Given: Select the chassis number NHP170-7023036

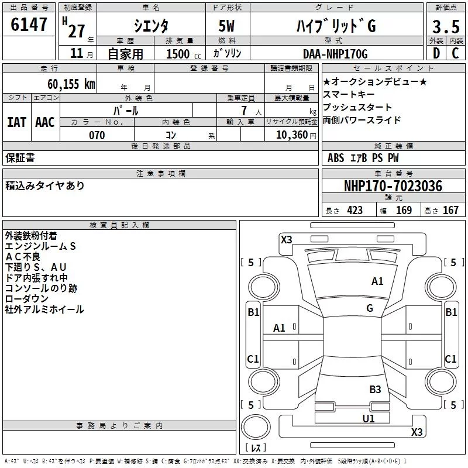Looking at the screenshot, I should (393, 186).
